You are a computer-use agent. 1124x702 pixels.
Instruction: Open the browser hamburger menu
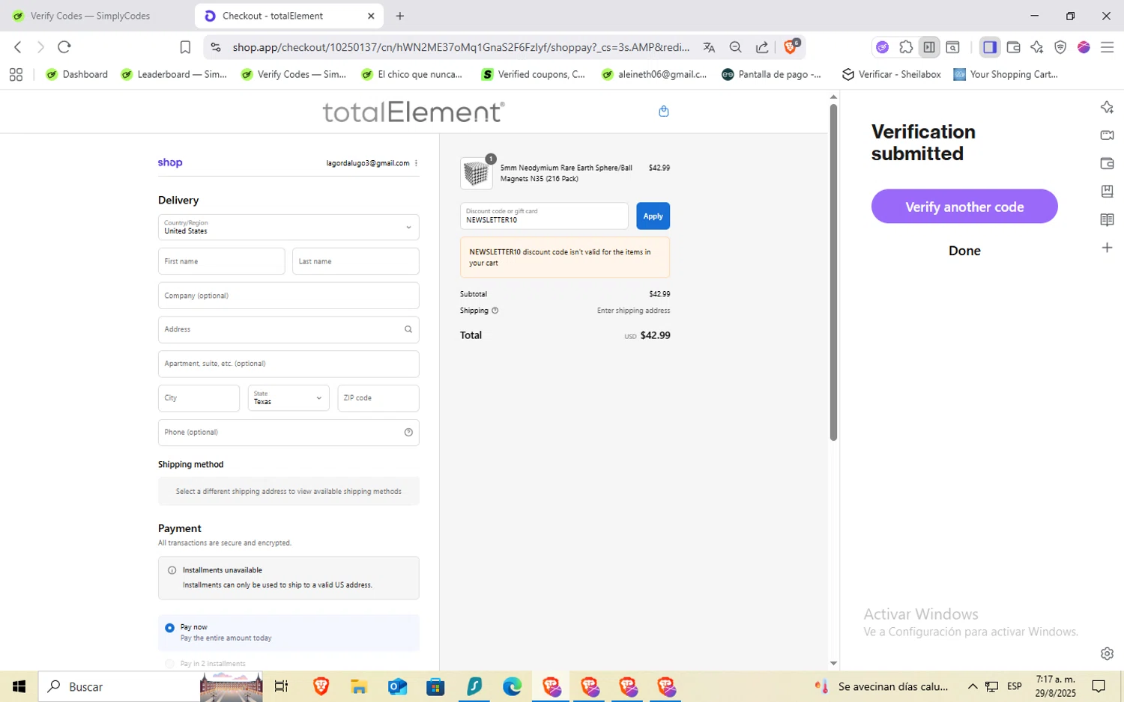click(1108, 47)
